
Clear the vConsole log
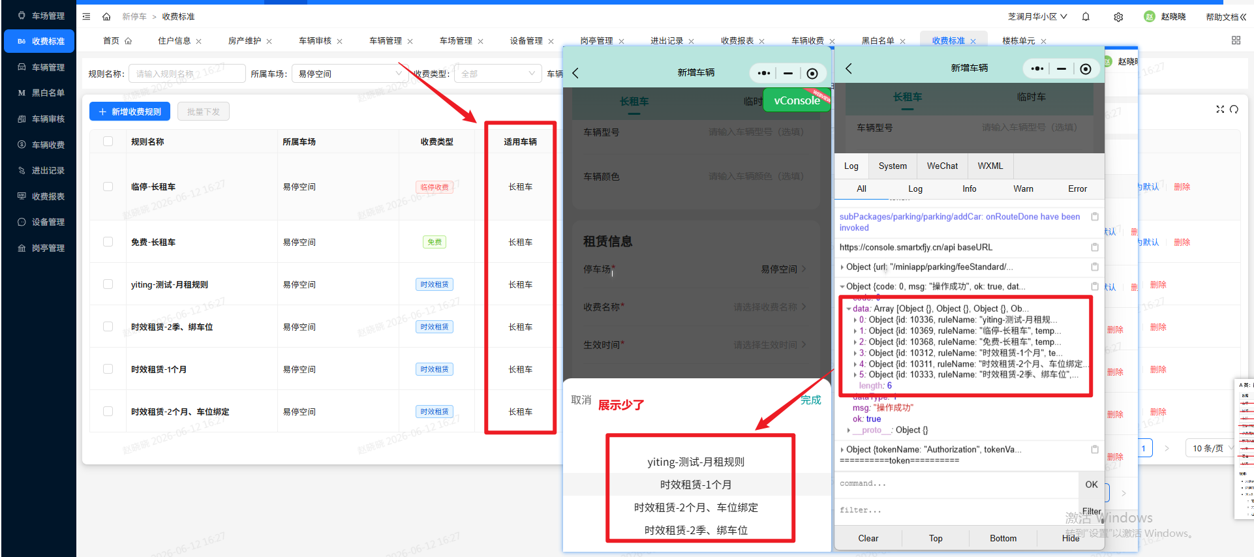[x=868, y=538]
